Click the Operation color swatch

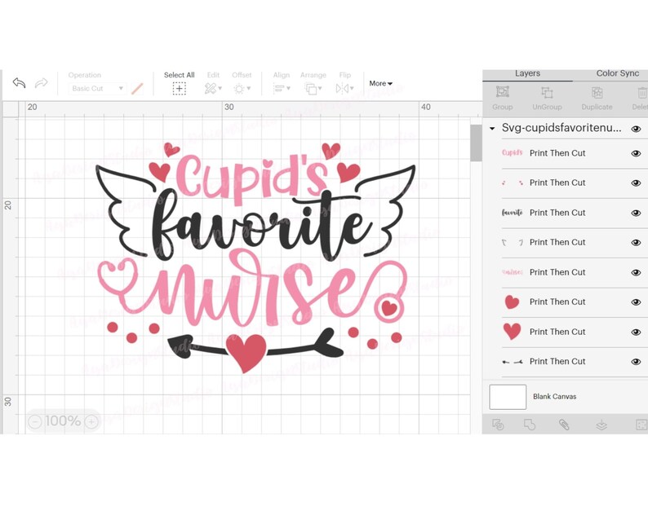(137, 88)
